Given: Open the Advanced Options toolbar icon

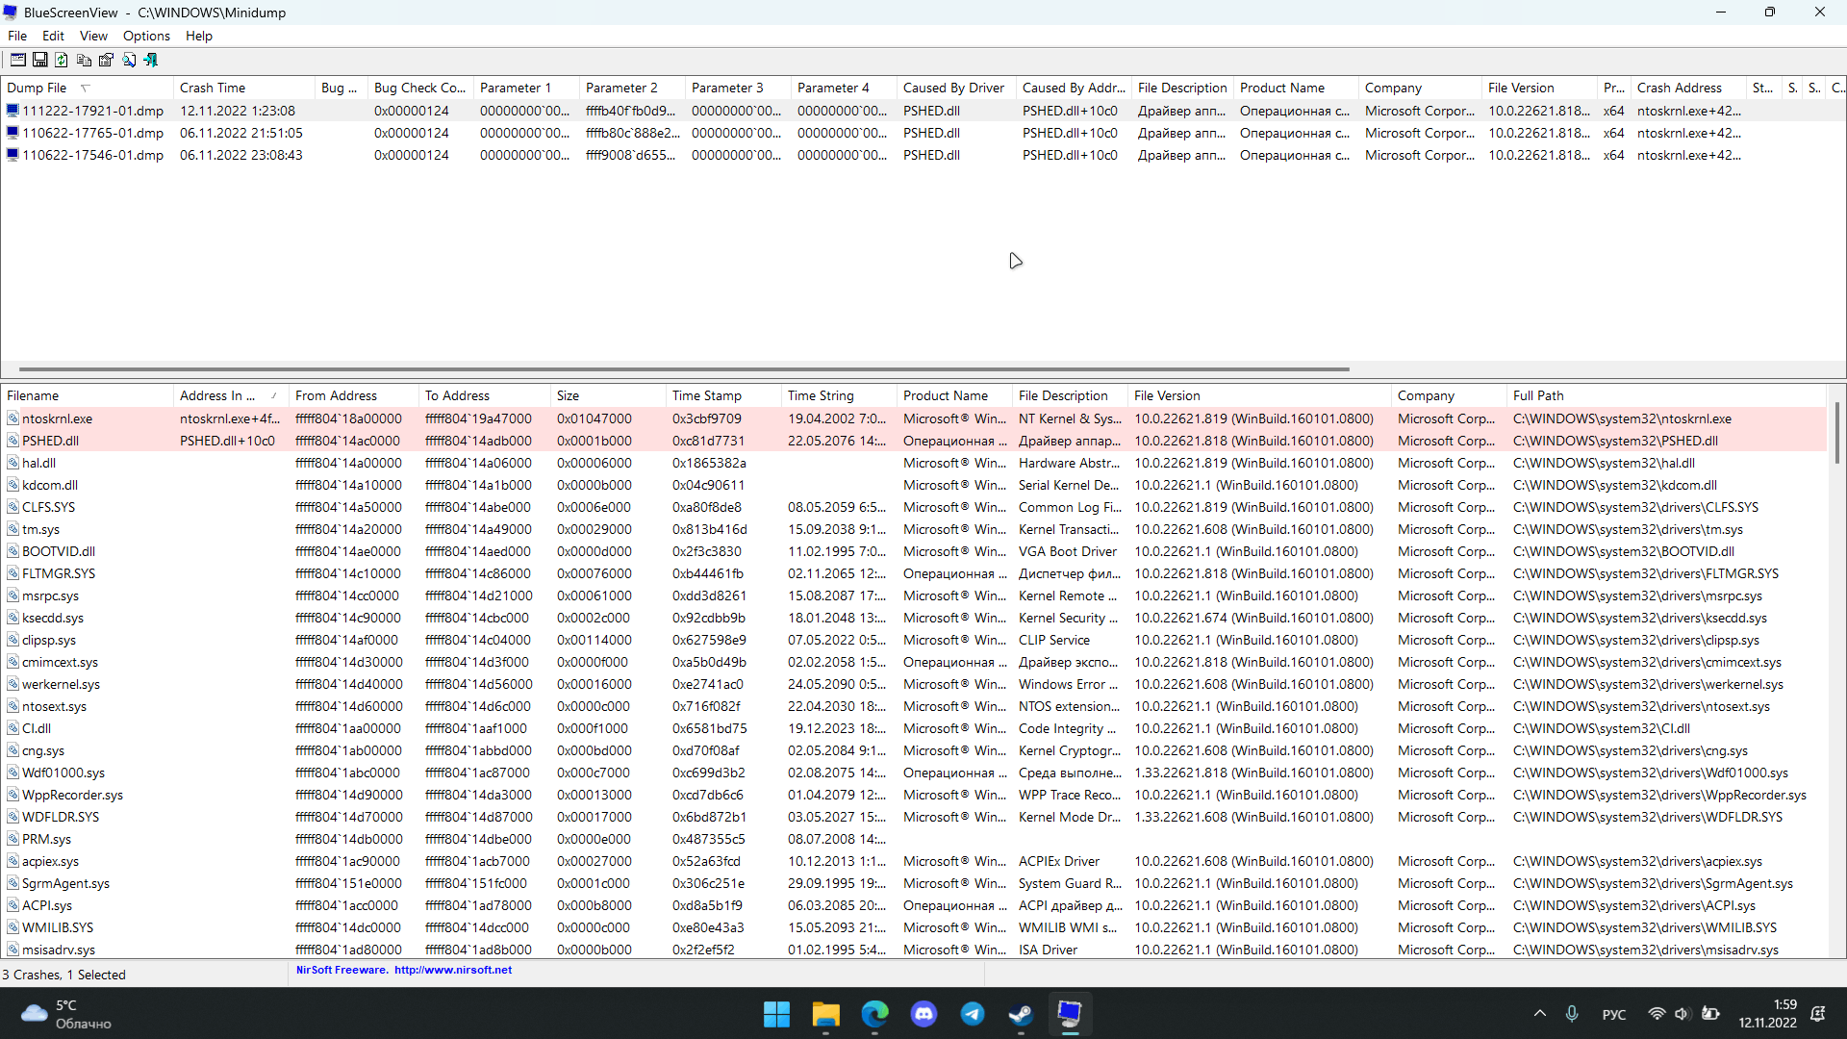Looking at the screenshot, I should [x=18, y=60].
